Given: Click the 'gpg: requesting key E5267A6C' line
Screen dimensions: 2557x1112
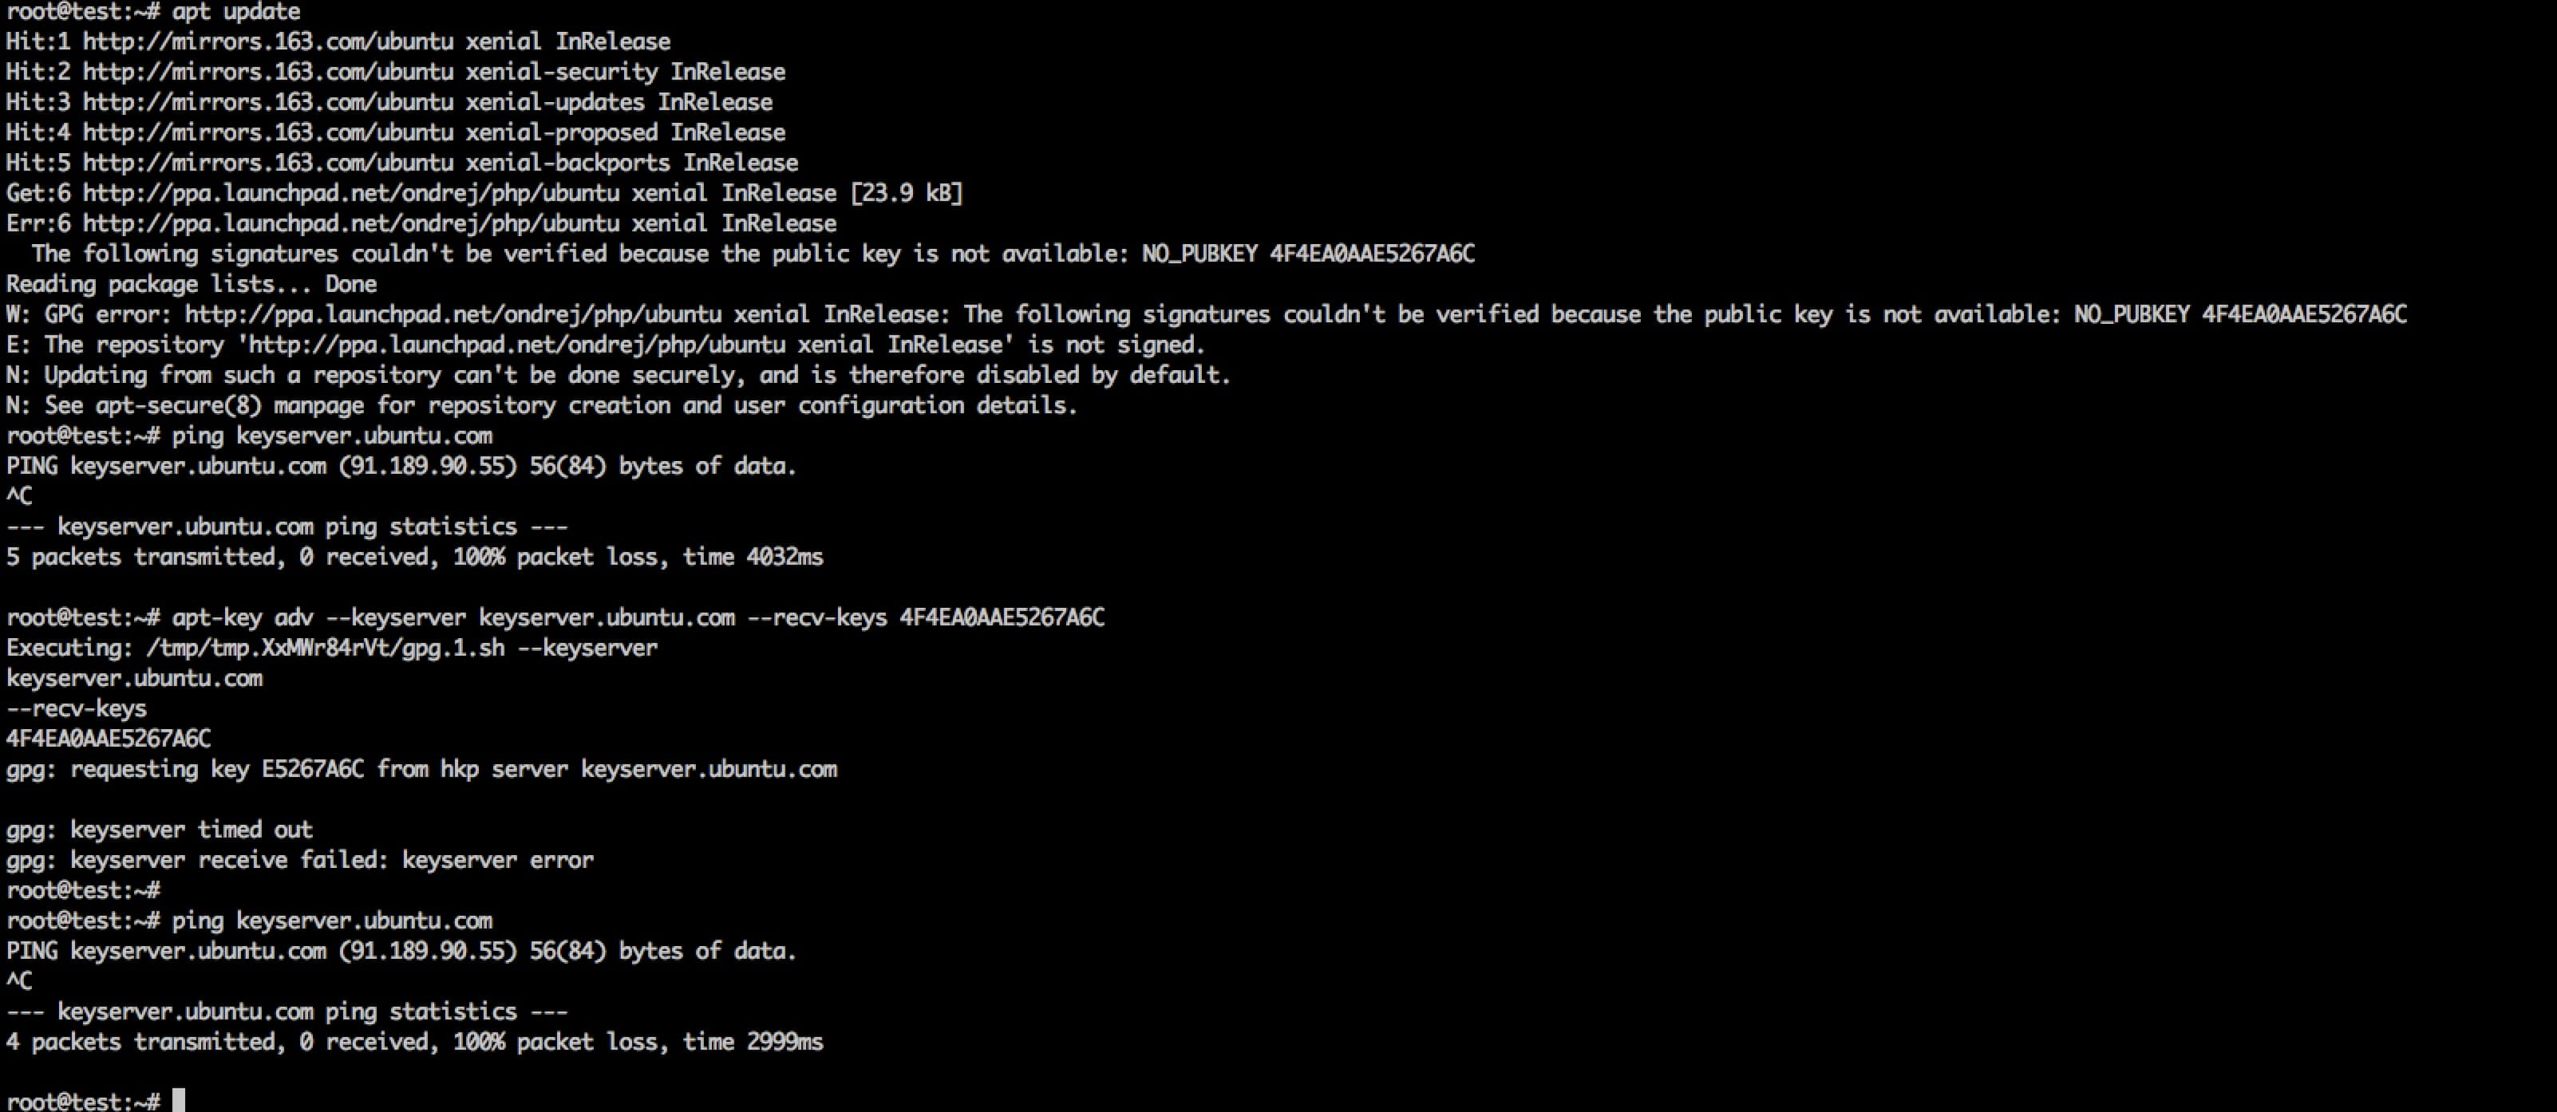Looking at the screenshot, I should (421, 769).
